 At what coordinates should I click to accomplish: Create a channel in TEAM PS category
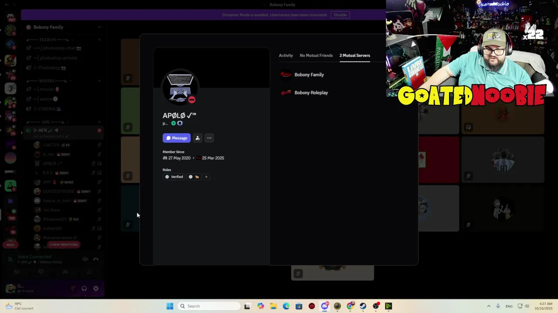[99, 40]
